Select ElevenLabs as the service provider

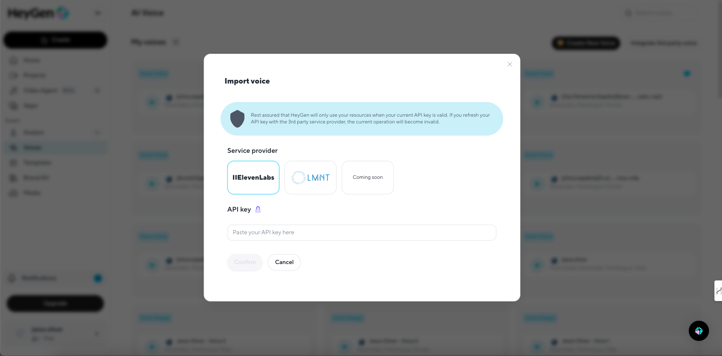point(253,177)
